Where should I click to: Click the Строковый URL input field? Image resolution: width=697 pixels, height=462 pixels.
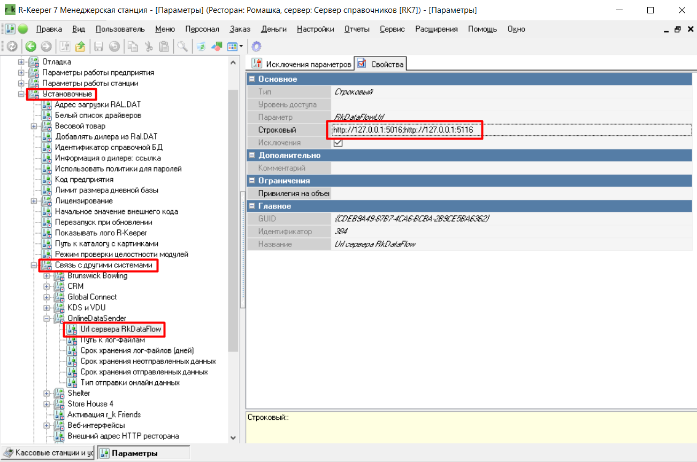407,130
